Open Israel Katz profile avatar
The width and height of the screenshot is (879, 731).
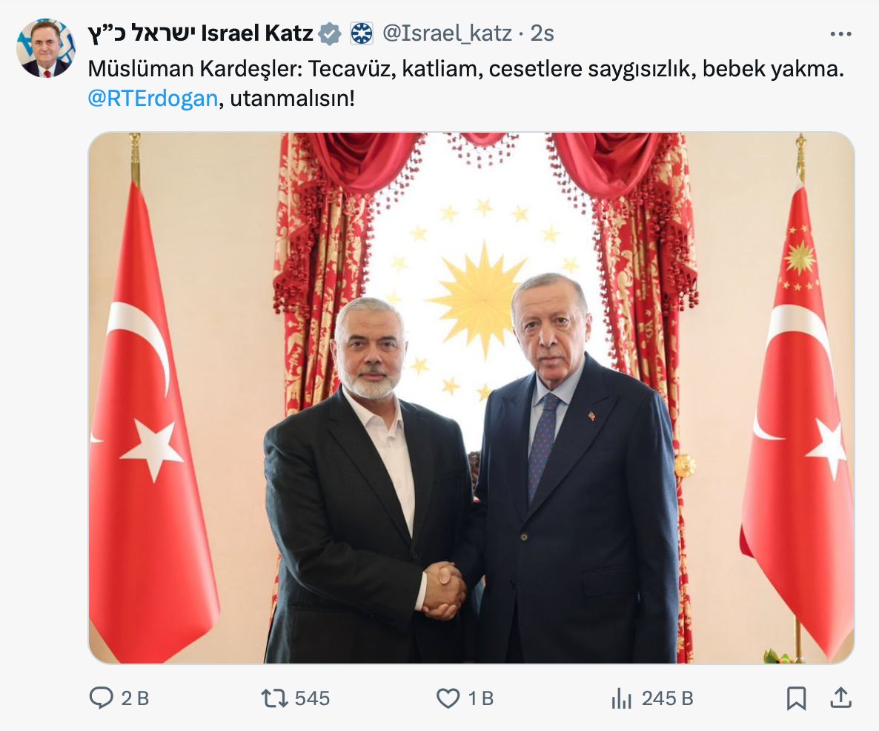[45, 48]
